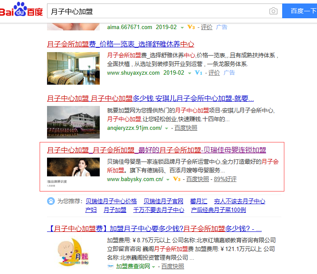Open 百度快照 for anqieryzzx.91jm.com
This screenshot has width=317, height=274.
(186, 128)
